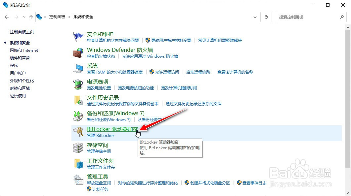Open 程序 category in sidebar

point(14,65)
